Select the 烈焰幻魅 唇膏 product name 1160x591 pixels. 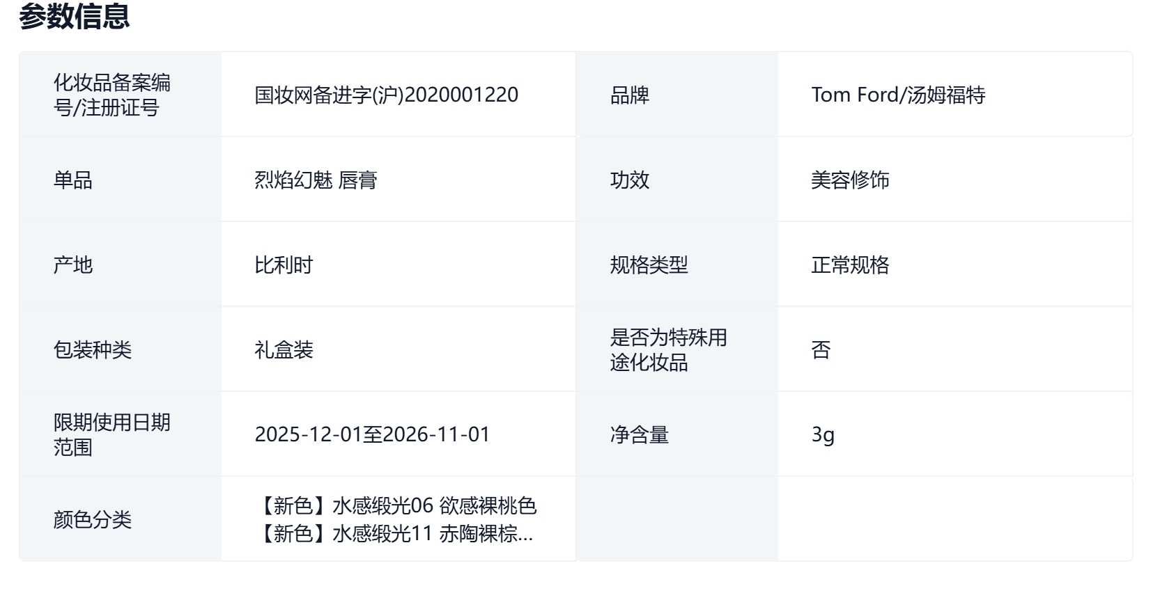pyautogui.click(x=316, y=180)
